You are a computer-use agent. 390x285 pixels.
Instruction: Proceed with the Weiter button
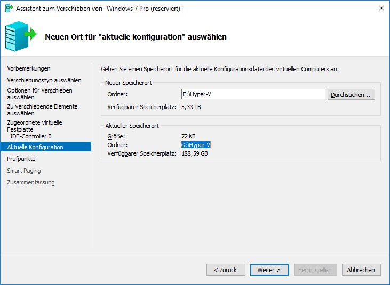[269, 270]
